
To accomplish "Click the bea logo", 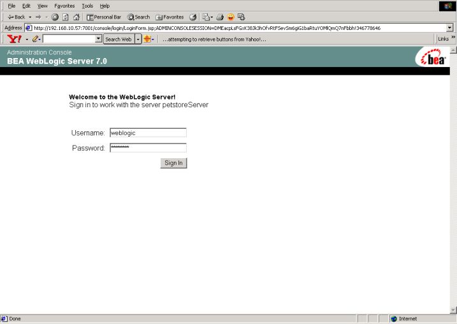I will click(433, 57).
